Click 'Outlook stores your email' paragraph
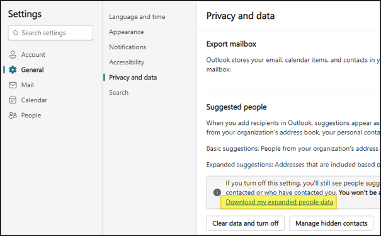Viewport: 381px width, 236px height. [x=293, y=65]
